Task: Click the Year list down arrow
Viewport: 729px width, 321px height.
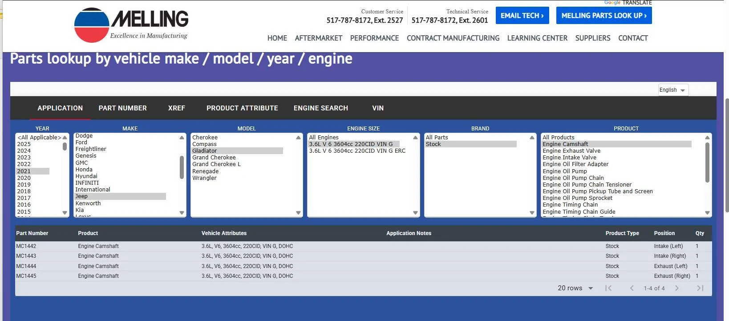Action: (65, 213)
